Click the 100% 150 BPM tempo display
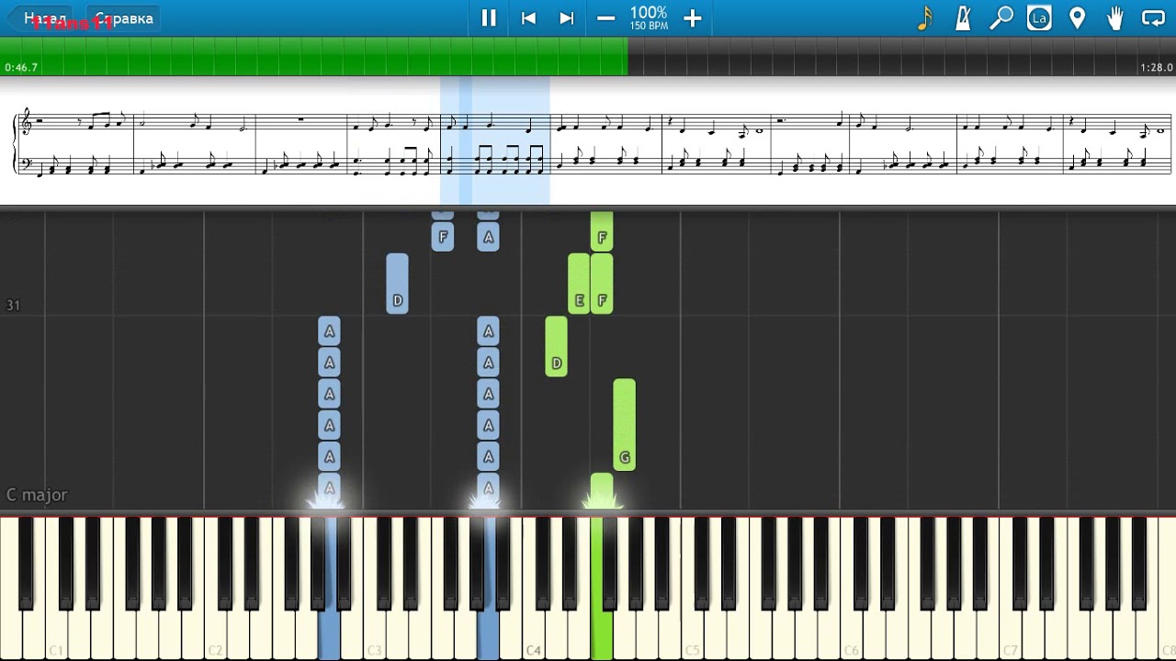 (x=649, y=18)
